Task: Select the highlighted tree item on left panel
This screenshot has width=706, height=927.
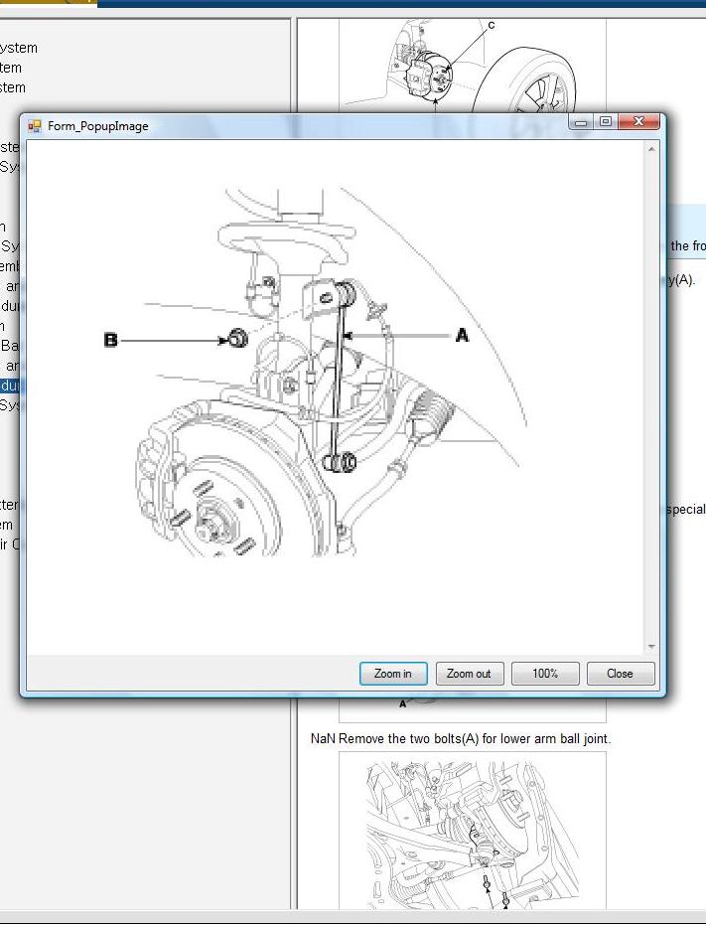Action: point(9,386)
